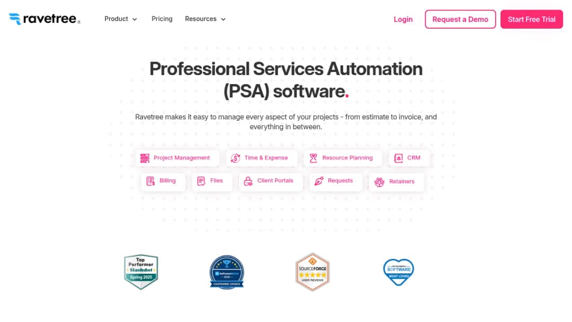The width and height of the screenshot is (572, 322).
Task: Open the Slashdot Top Performer badge
Action: (x=141, y=272)
